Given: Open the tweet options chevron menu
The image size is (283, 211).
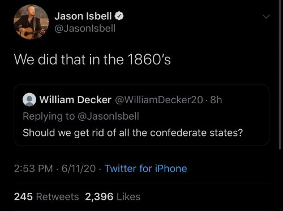Looking at the screenshot, I should coord(266,17).
